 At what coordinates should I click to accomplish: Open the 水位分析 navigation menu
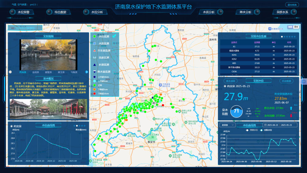[x=97, y=12]
